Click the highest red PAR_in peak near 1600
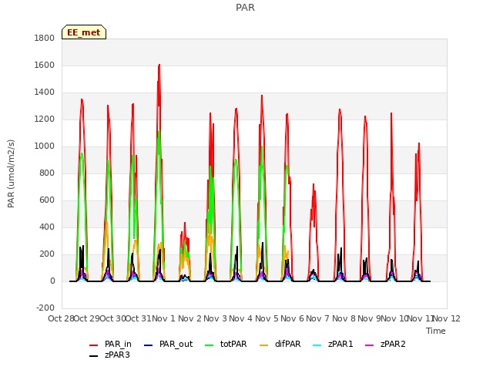 [159, 65]
